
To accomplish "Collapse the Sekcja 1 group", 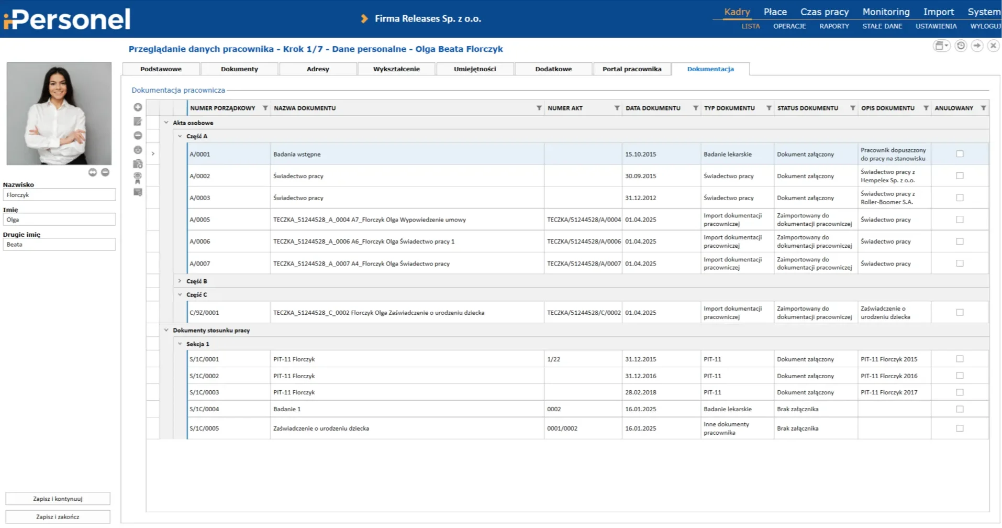I will (x=180, y=344).
